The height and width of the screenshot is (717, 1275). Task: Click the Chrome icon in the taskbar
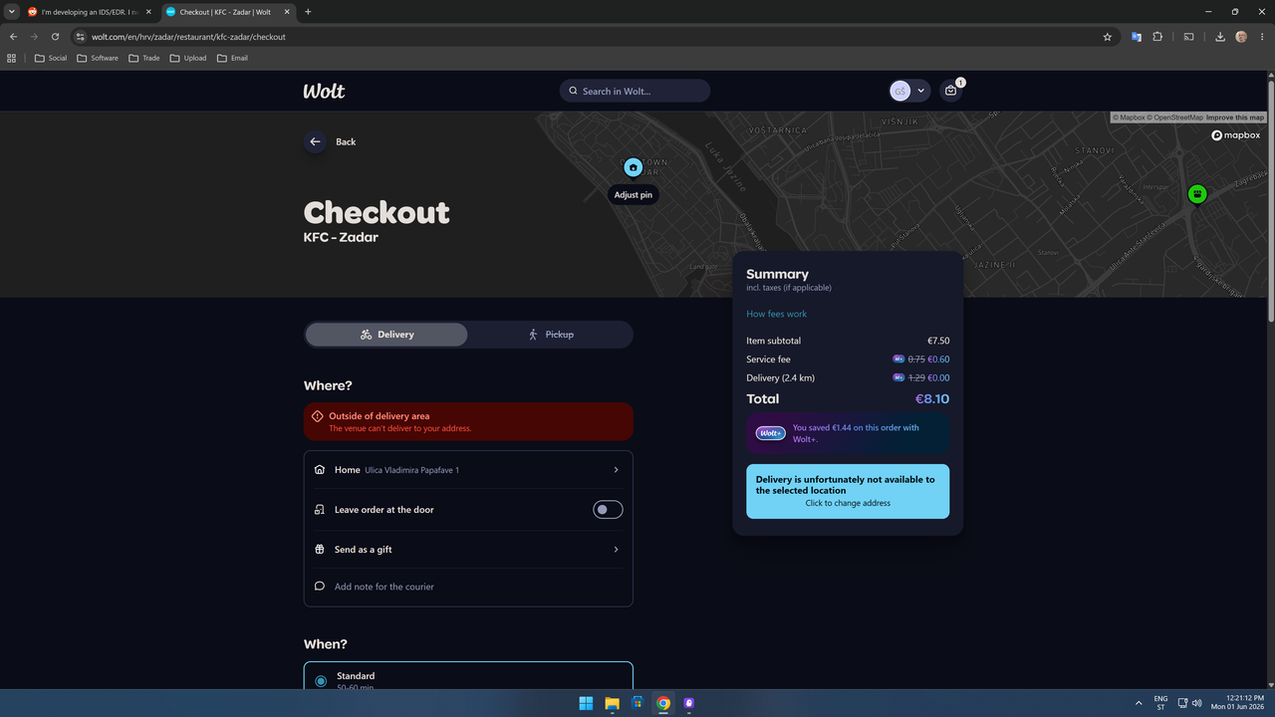[x=663, y=703]
